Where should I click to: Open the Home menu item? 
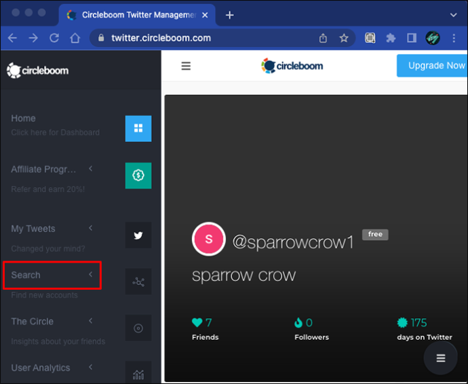point(23,118)
